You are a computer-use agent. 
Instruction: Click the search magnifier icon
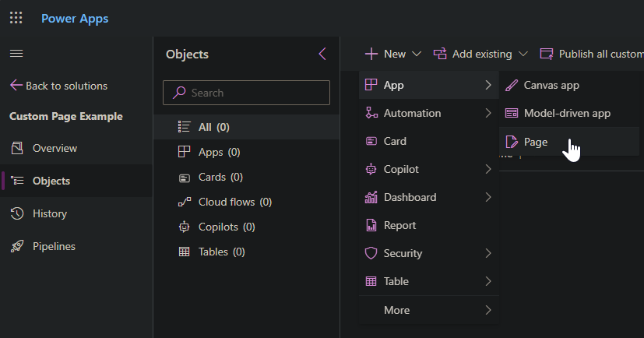(x=179, y=93)
